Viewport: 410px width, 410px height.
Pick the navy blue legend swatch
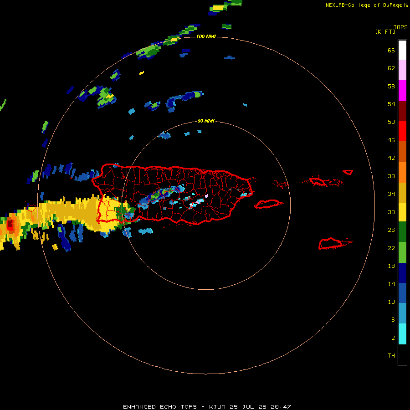point(402,273)
